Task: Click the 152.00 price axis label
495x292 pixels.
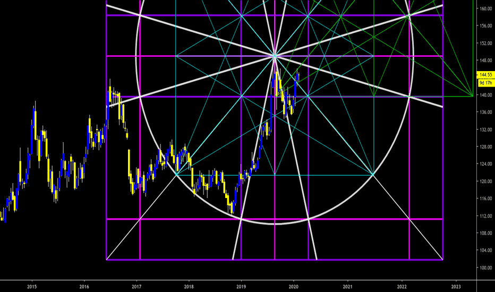Action: [x=486, y=43]
